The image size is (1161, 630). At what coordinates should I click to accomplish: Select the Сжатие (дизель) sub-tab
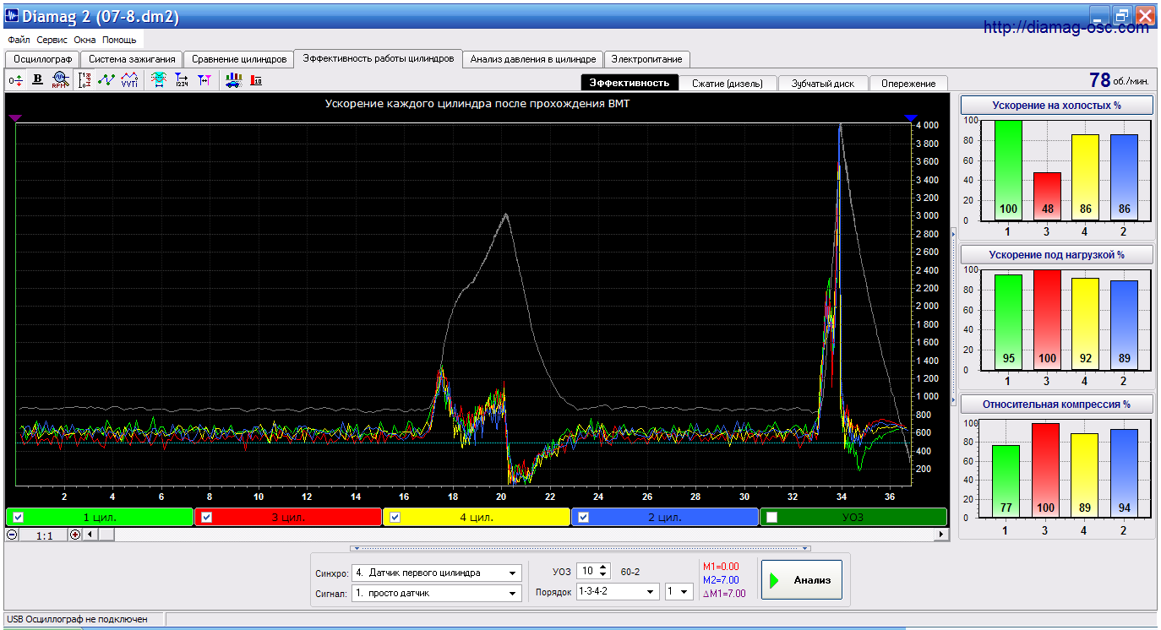click(x=728, y=83)
